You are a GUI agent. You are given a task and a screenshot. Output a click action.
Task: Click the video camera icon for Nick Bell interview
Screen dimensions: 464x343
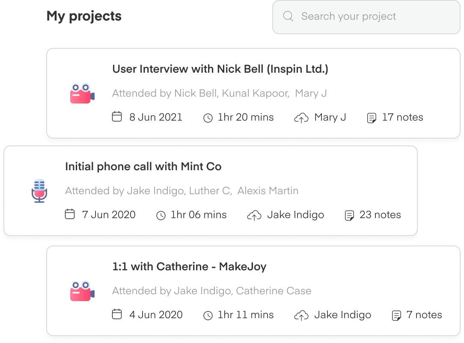point(82,93)
